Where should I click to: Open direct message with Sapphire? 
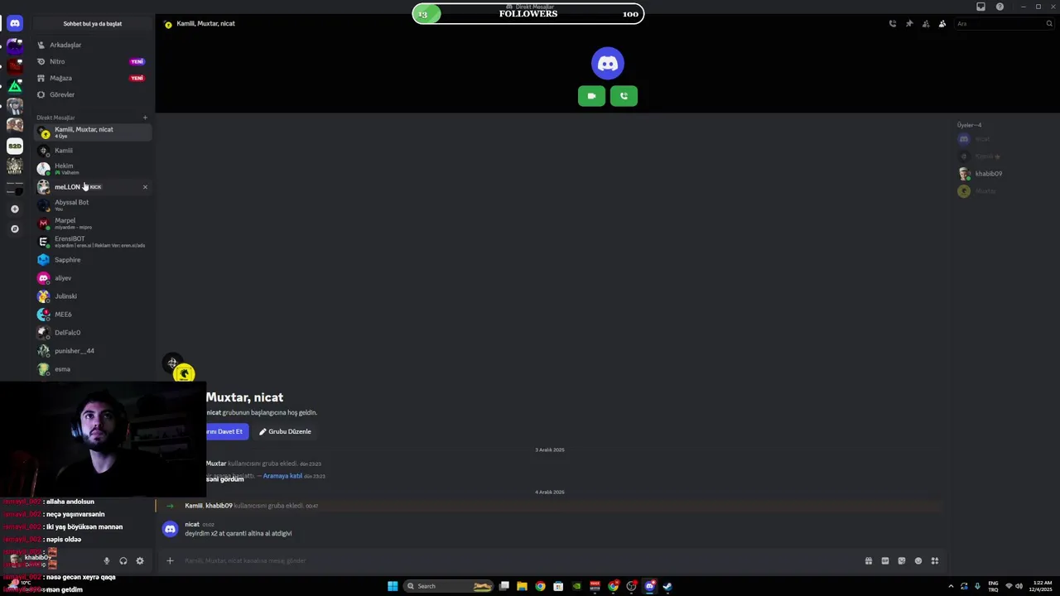tap(91, 260)
